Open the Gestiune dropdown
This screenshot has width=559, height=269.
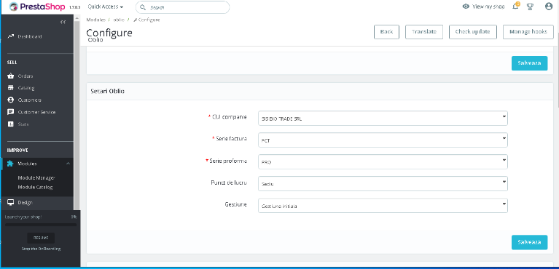383,206
